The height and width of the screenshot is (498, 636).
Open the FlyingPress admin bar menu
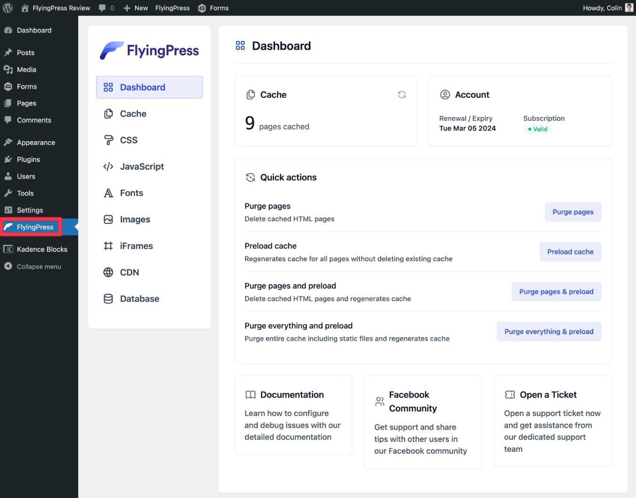tap(172, 8)
